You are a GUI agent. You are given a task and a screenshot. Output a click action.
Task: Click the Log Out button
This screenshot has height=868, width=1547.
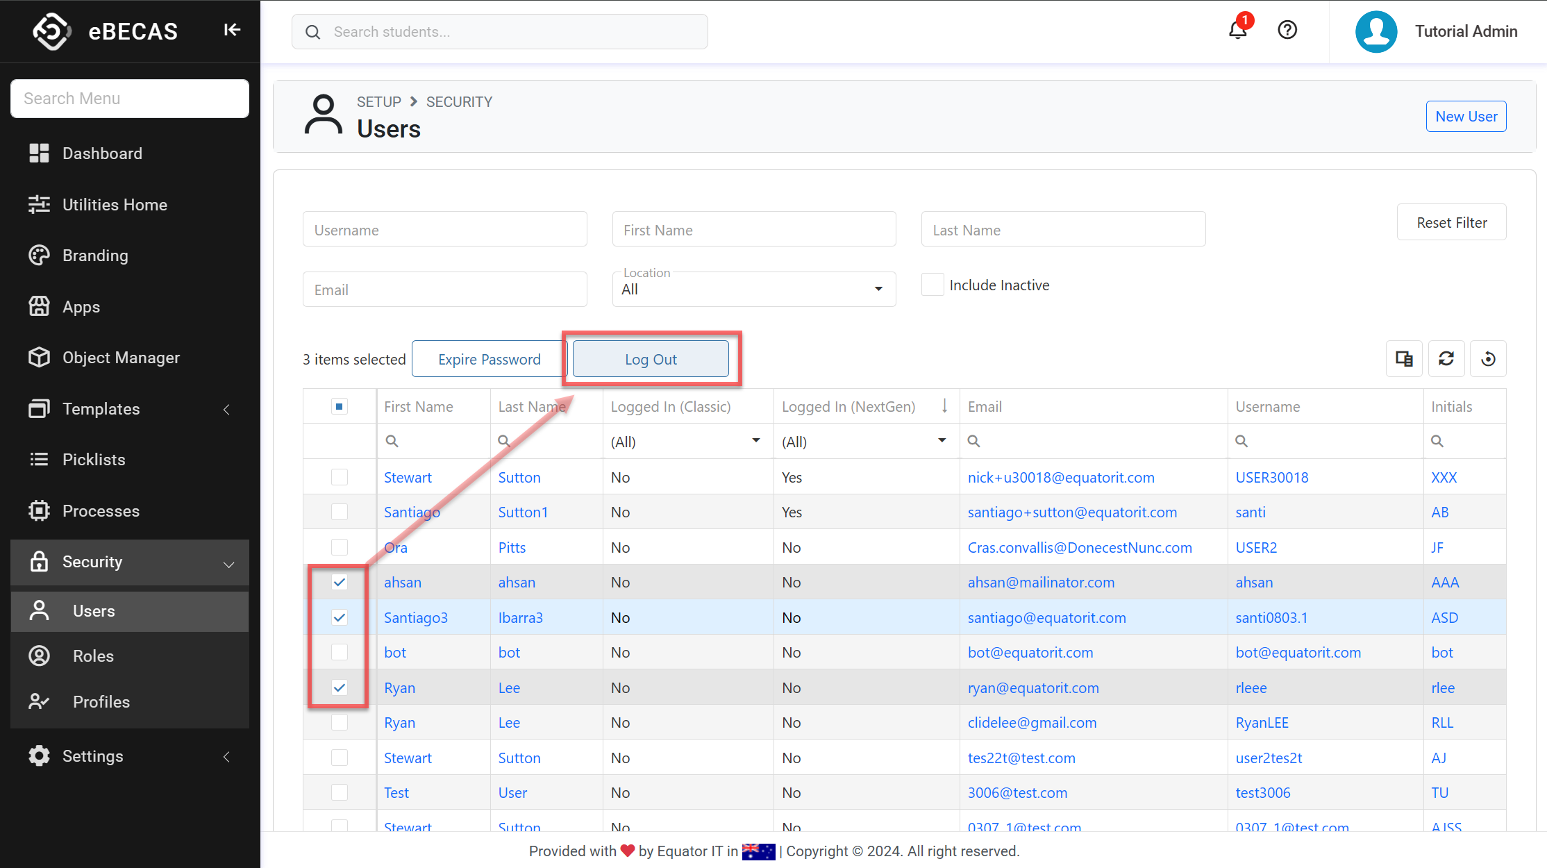[x=651, y=359]
